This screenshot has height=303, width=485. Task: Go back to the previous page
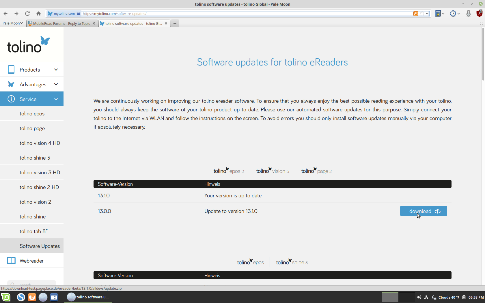(5, 14)
